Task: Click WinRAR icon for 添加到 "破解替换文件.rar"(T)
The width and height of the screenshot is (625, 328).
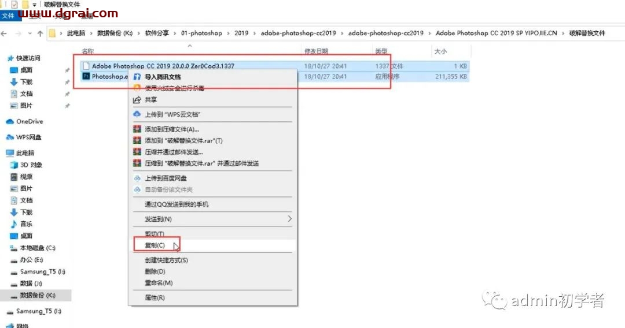Action: pos(137,140)
